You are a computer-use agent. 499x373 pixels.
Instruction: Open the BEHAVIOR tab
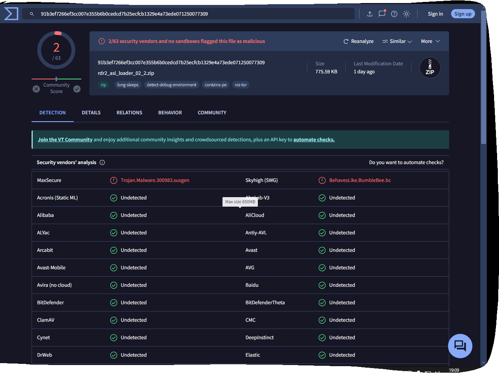170,113
